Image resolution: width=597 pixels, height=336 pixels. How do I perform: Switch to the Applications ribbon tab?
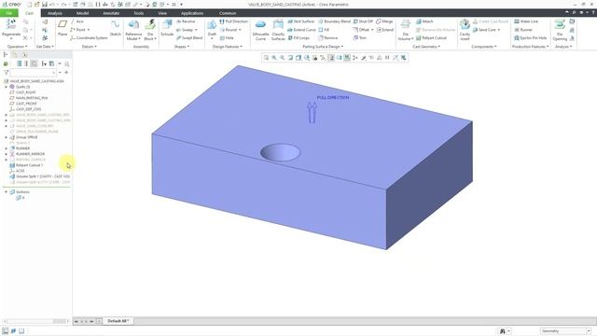coord(192,13)
